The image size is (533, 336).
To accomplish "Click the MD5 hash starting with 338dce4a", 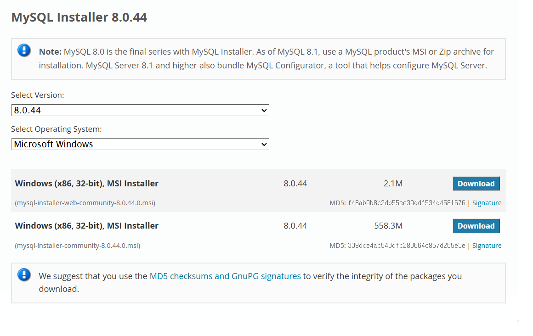I will tap(407, 245).
